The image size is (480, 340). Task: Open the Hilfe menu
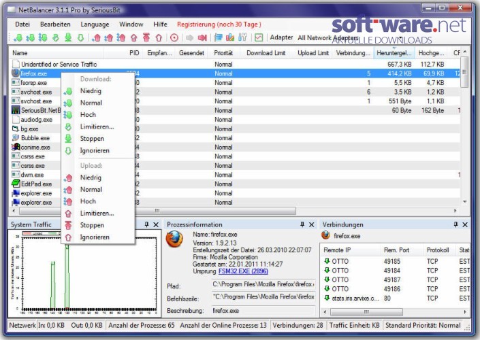click(160, 24)
